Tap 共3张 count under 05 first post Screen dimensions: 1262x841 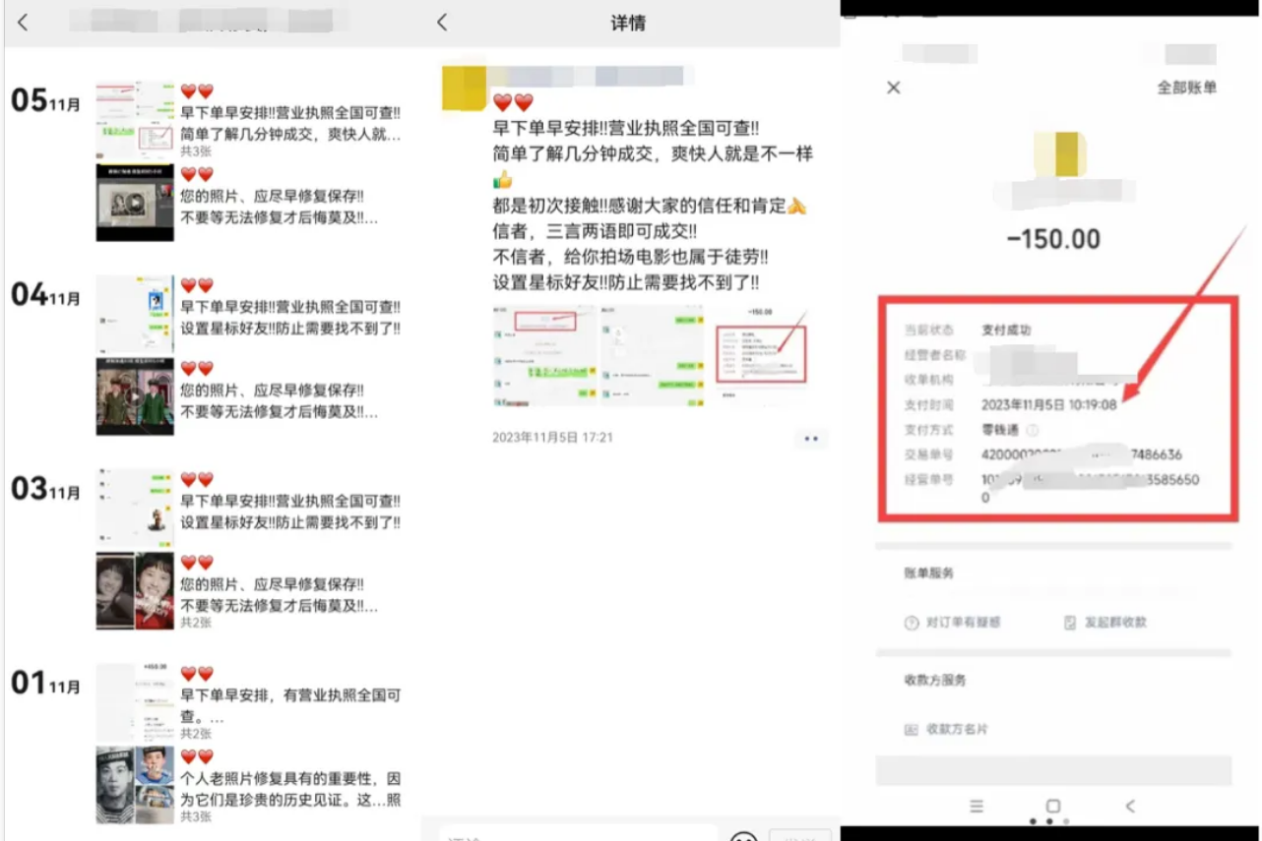coord(195,151)
